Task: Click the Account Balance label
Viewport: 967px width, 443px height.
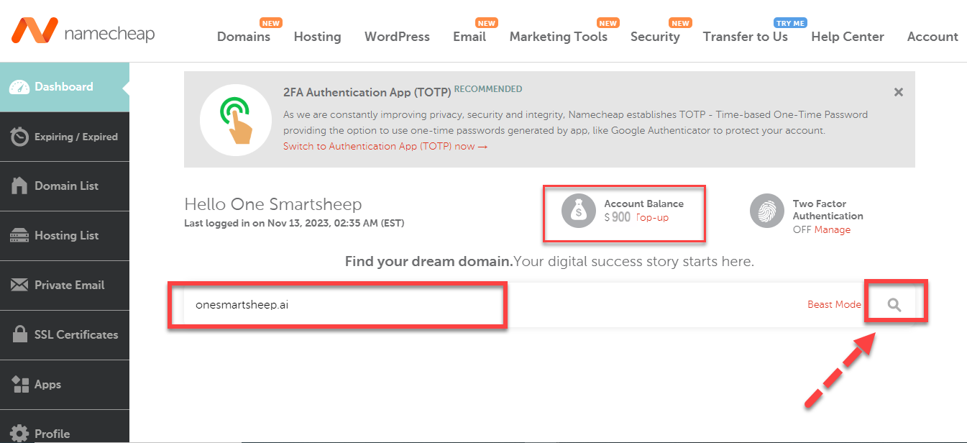Action: pos(643,204)
